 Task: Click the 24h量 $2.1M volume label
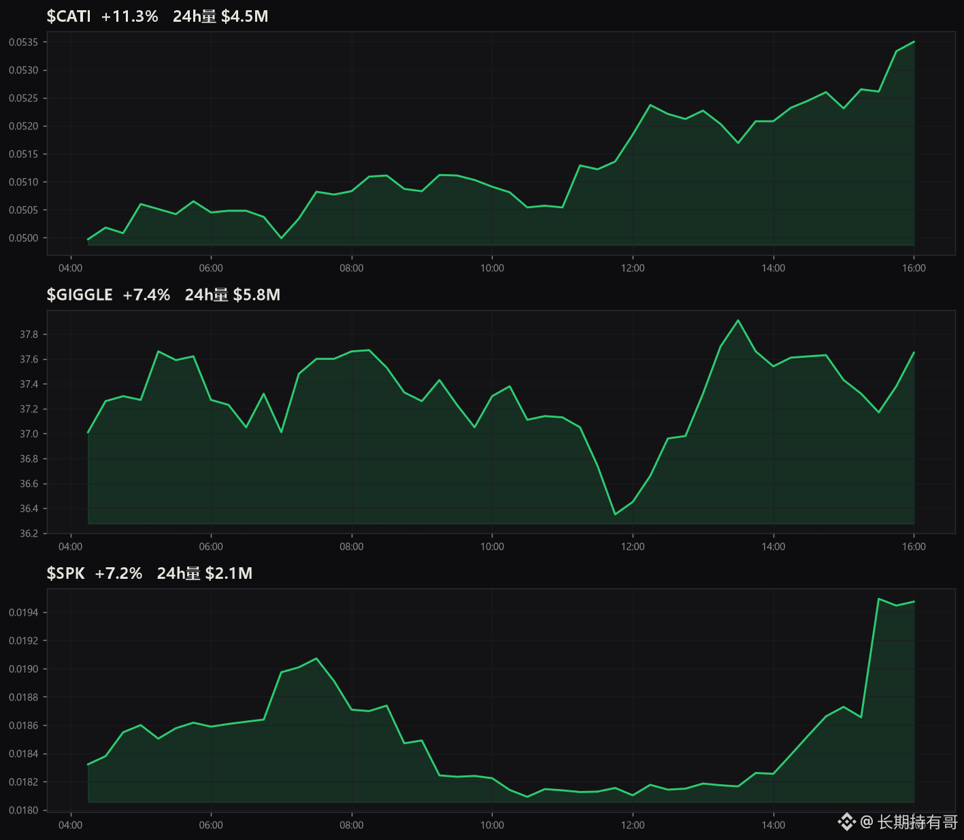coord(205,573)
